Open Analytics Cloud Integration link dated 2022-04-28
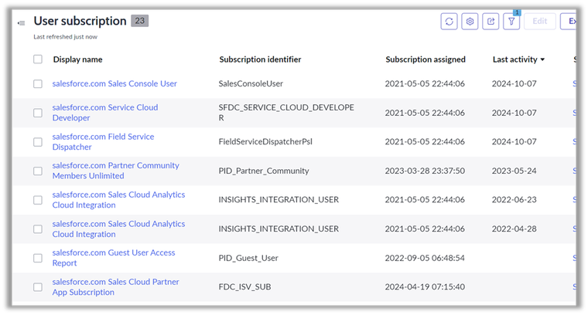Viewport: 588px width, 315px height. [118, 229]
